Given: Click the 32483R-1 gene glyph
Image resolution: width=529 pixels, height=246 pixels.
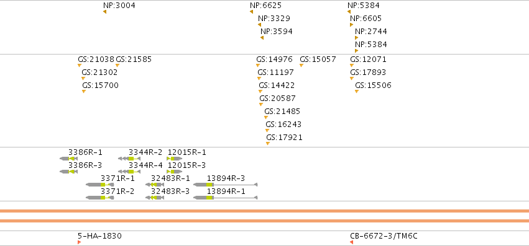Looking at the screenshot, I should pyautogui.click(x=155, y=185).
